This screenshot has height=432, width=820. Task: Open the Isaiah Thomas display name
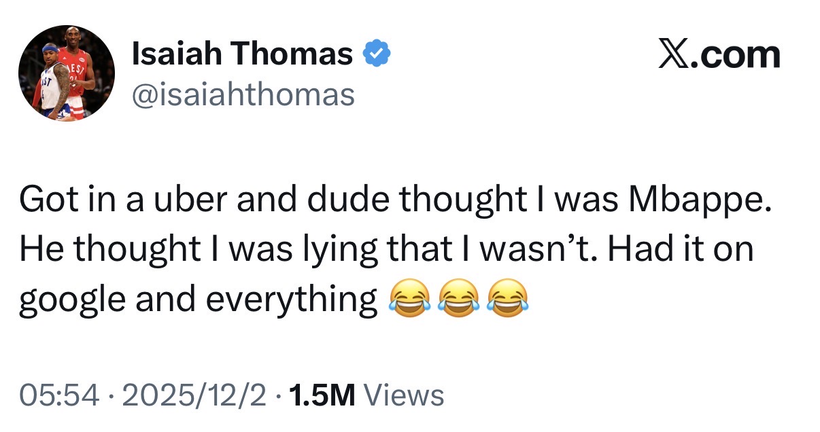pos(242,54)
